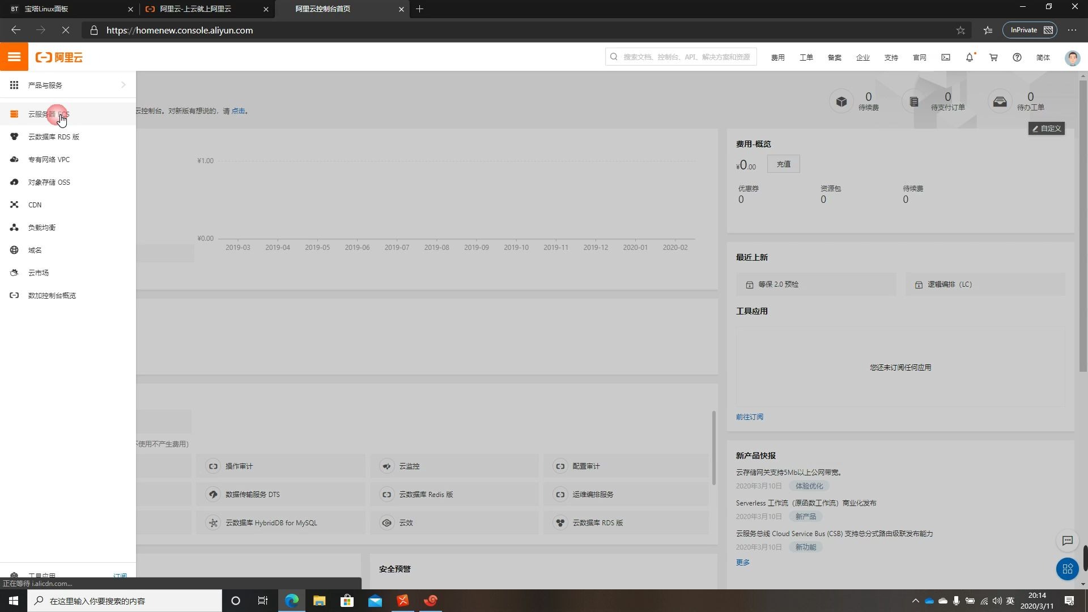
Task: Click the 充值 recharge button
Action: [x=783, y=164]
